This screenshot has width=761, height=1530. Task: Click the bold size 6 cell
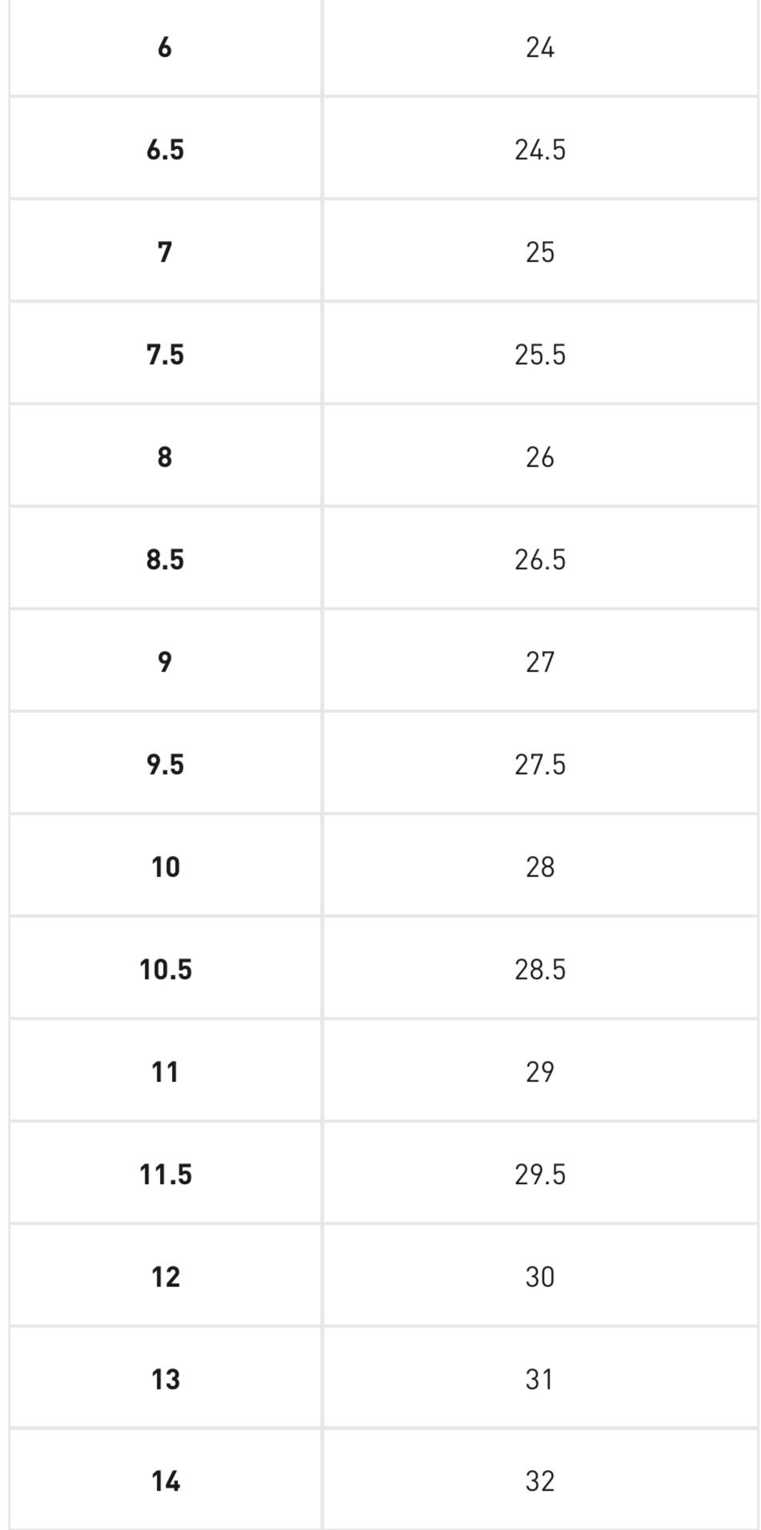coord(165,48)
